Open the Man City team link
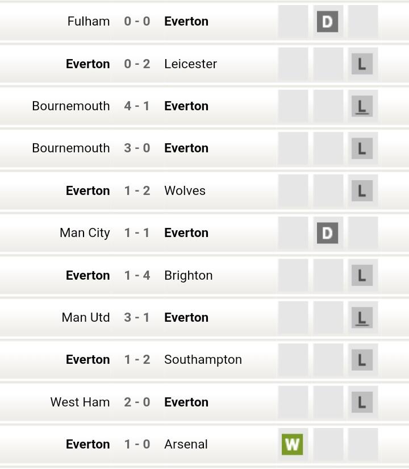 point(85,233)
